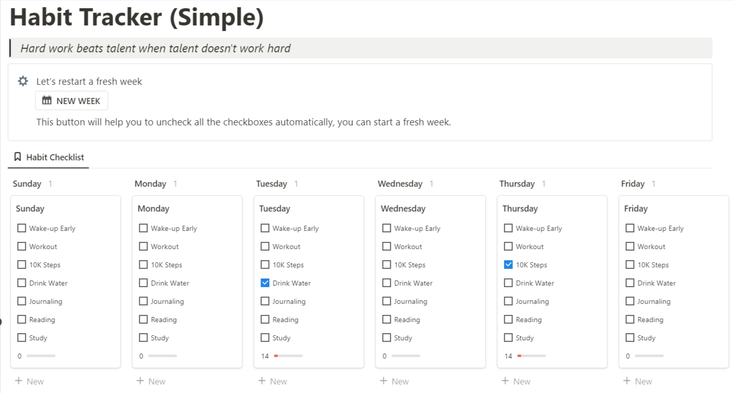Click the progress bar on Tuesday card
This screenshot has height=393, width=734.
tap(288, 356)
